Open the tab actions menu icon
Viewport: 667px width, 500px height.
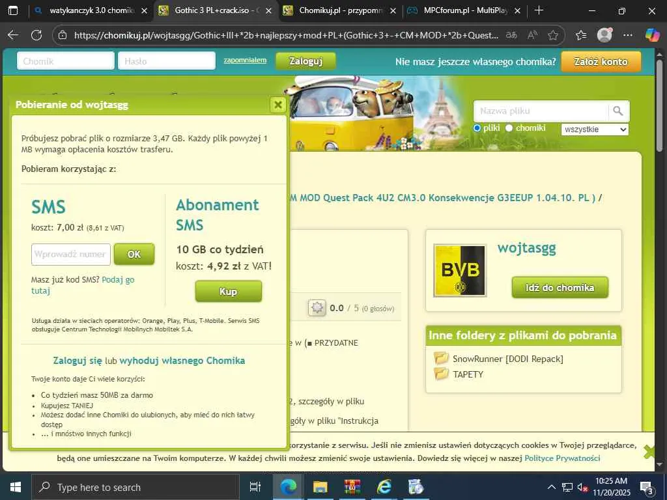coord(13,10)
